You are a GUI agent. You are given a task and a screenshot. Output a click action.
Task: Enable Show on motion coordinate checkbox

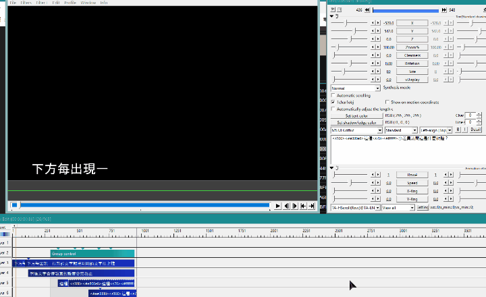[x=387, y=102]
